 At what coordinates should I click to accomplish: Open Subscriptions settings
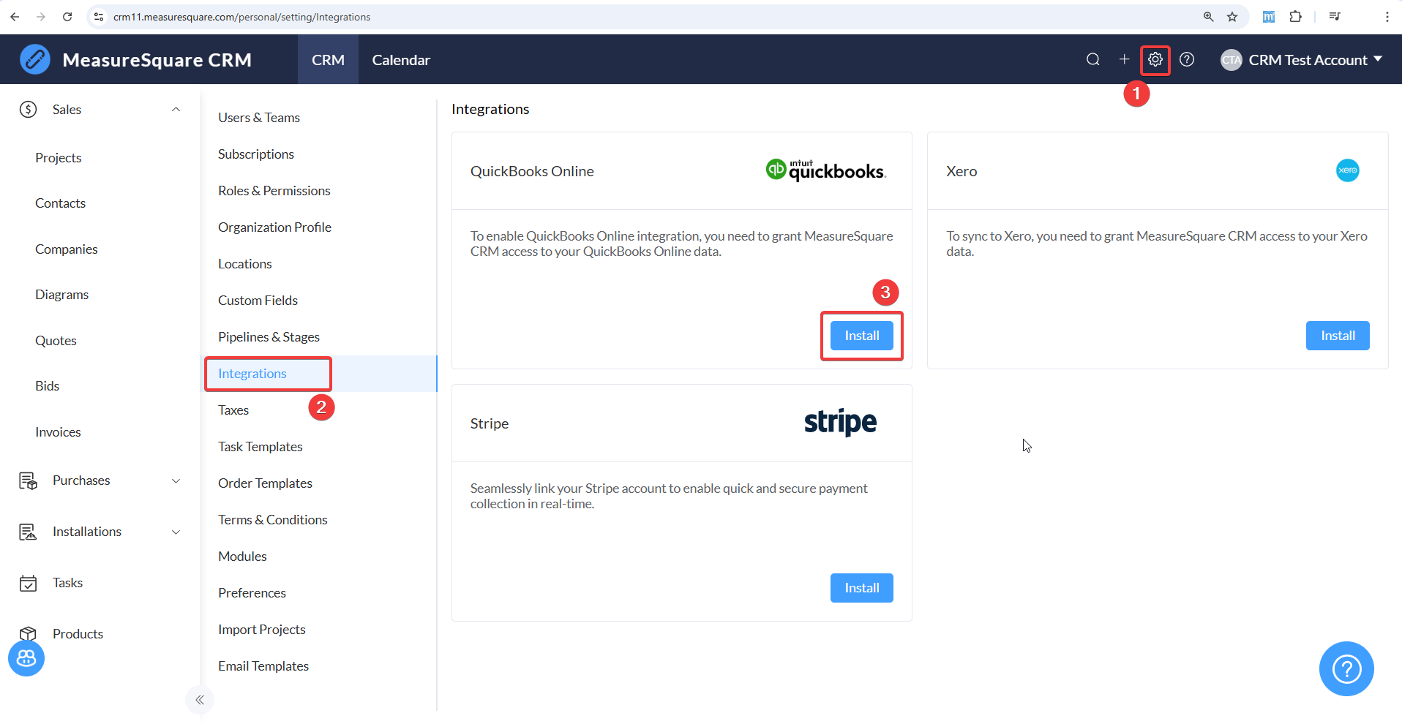(256, 154)
